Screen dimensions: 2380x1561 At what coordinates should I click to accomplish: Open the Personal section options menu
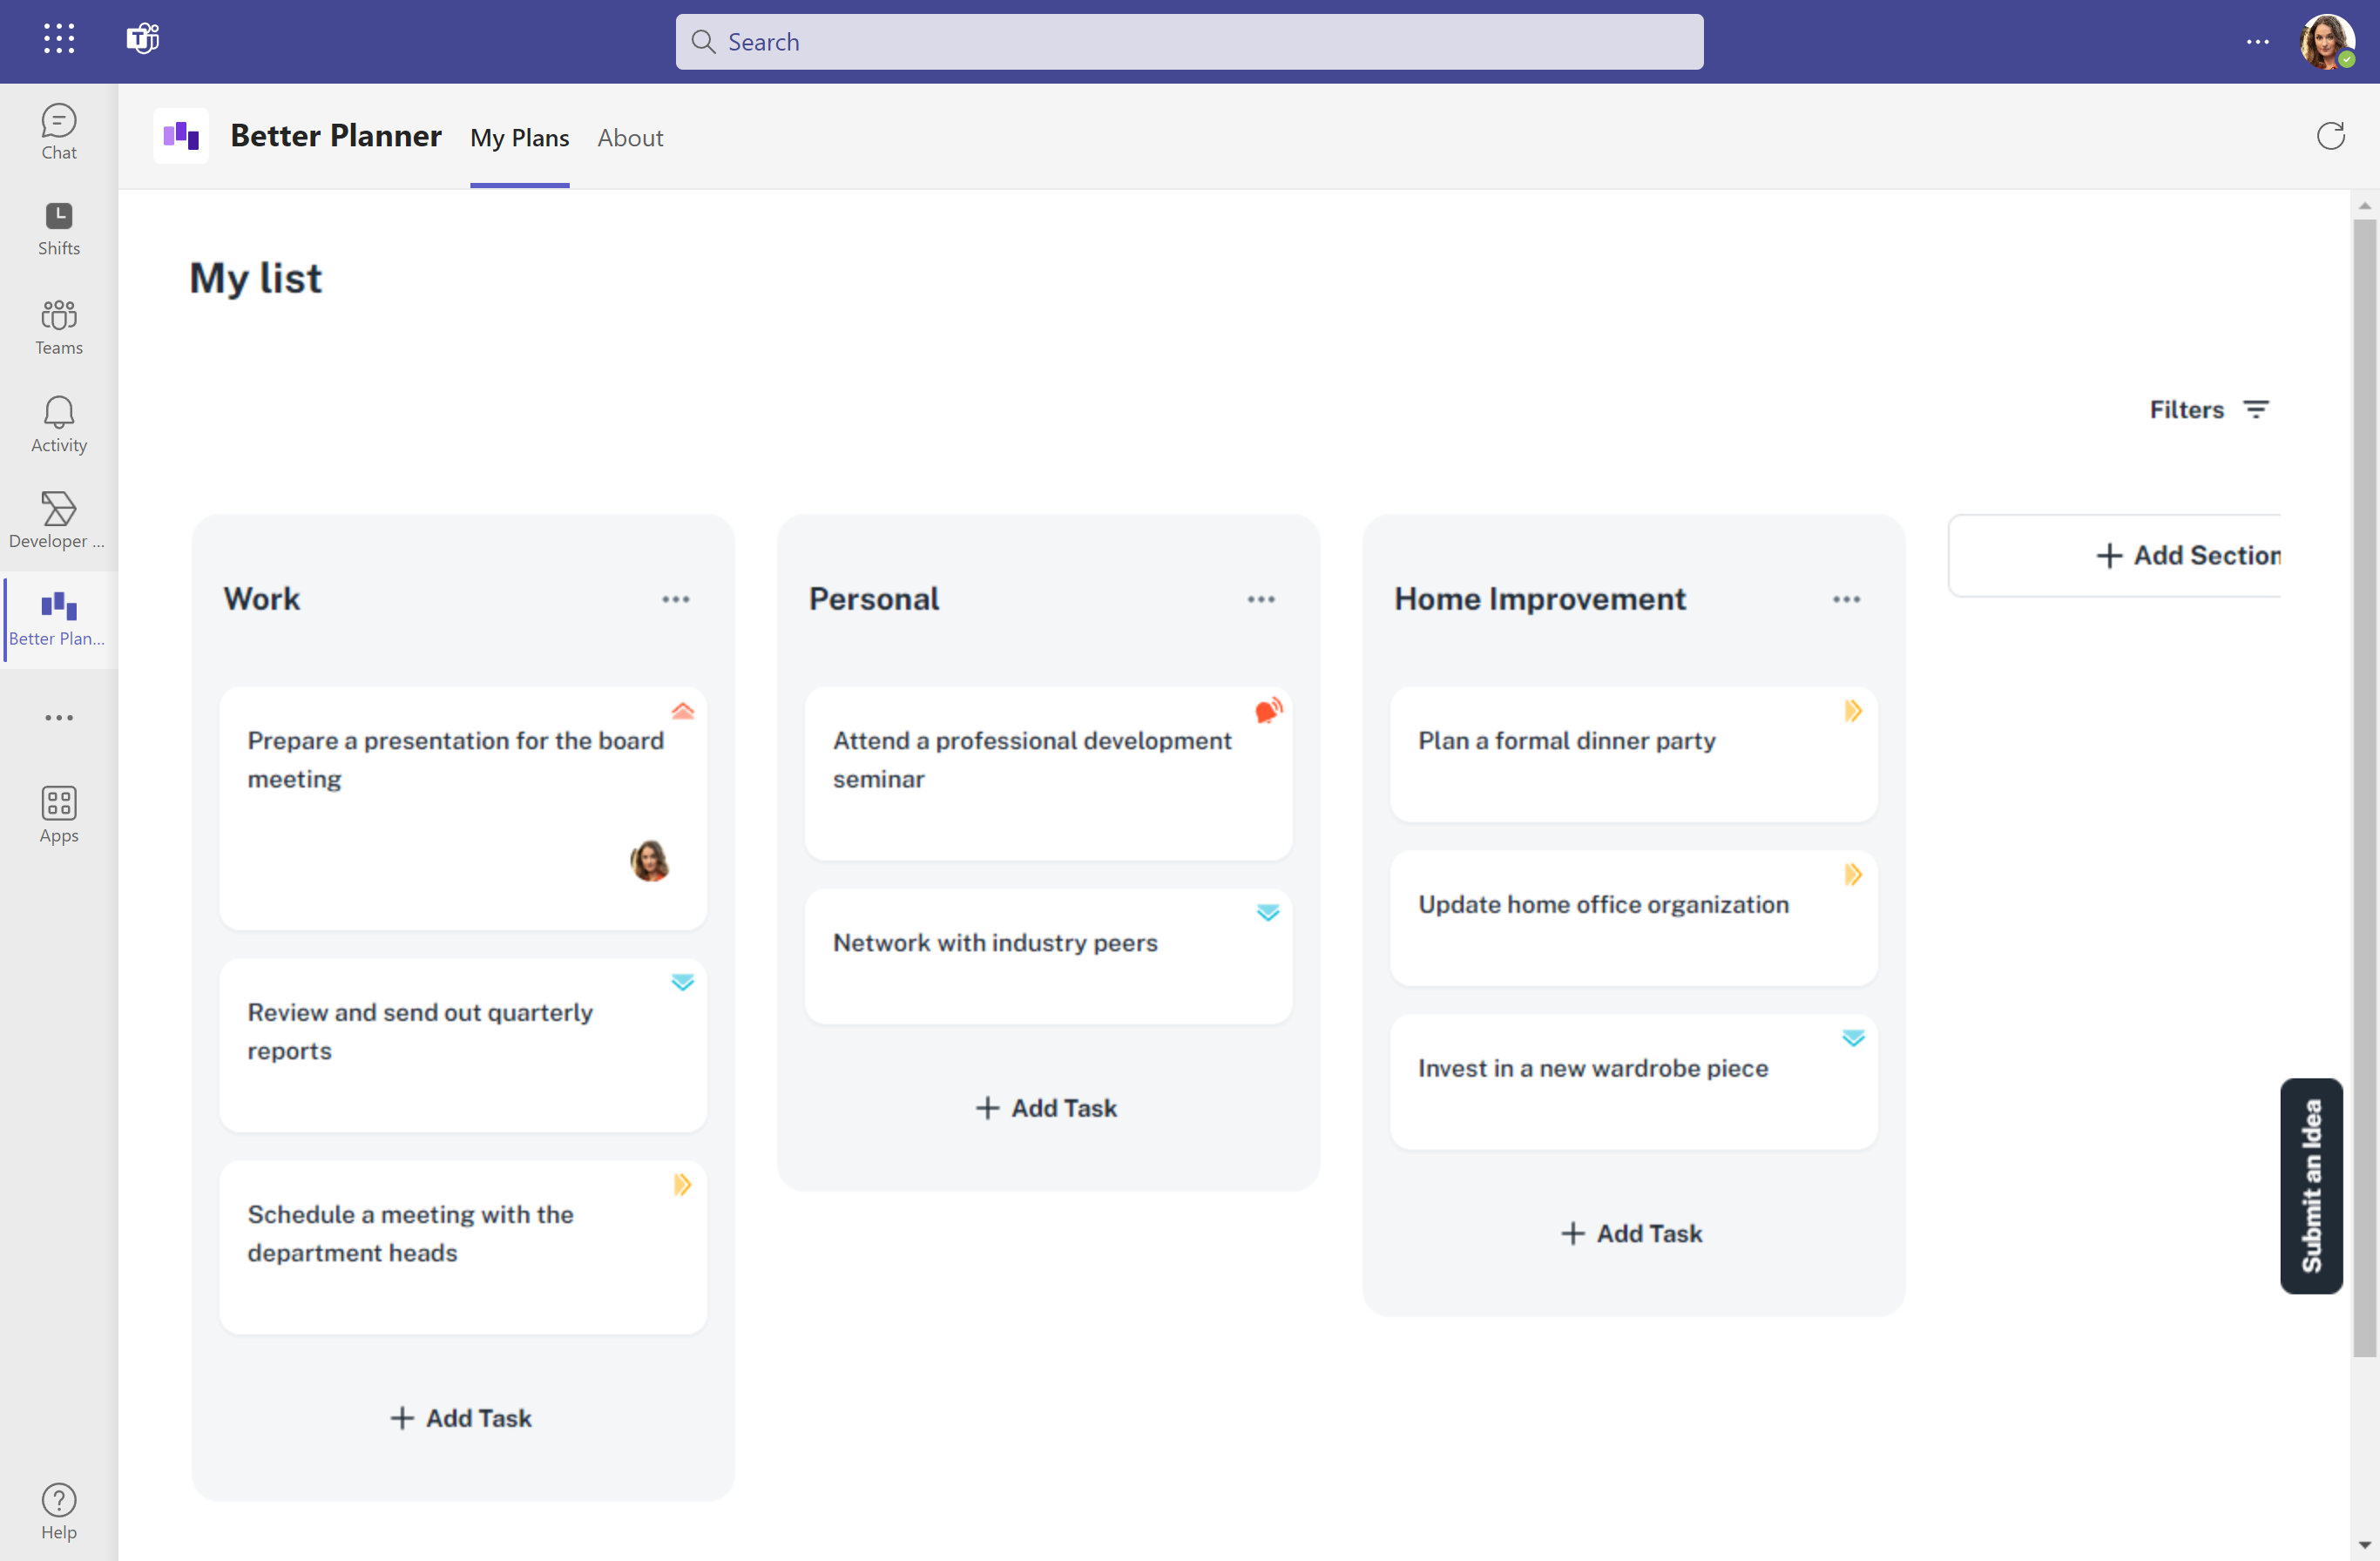[x=1261, y=599]
